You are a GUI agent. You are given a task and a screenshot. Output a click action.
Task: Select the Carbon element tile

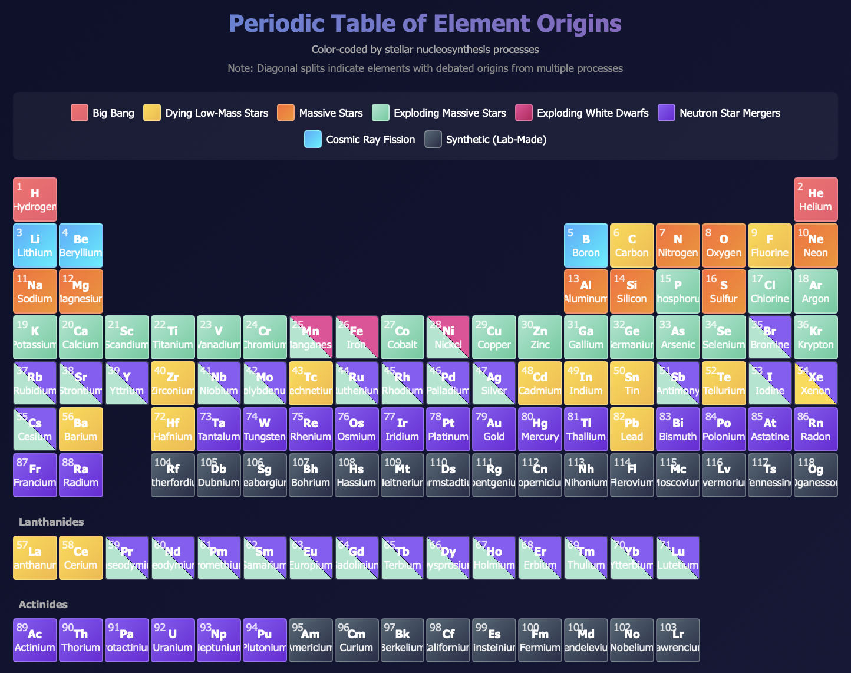coord(632,246)
